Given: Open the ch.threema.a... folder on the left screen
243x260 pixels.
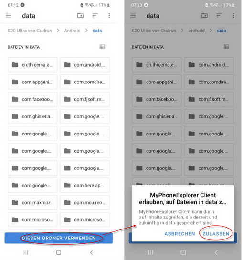Looking at the screenshot, I should pos(32,65).
